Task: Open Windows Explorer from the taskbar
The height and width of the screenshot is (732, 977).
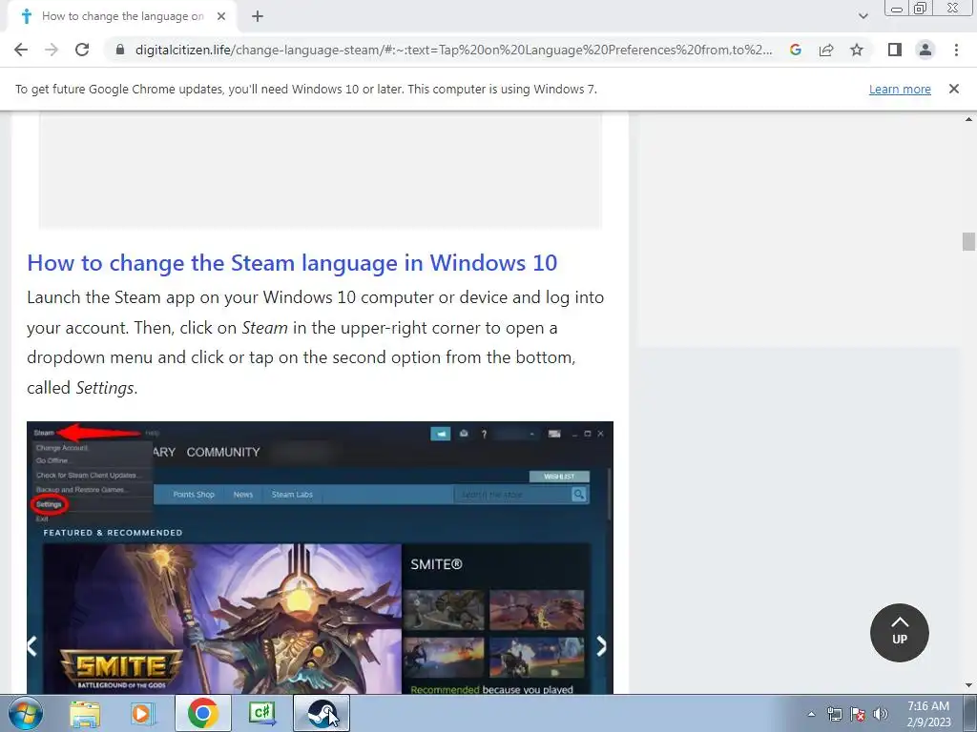Action: click(x=85, y=714)
